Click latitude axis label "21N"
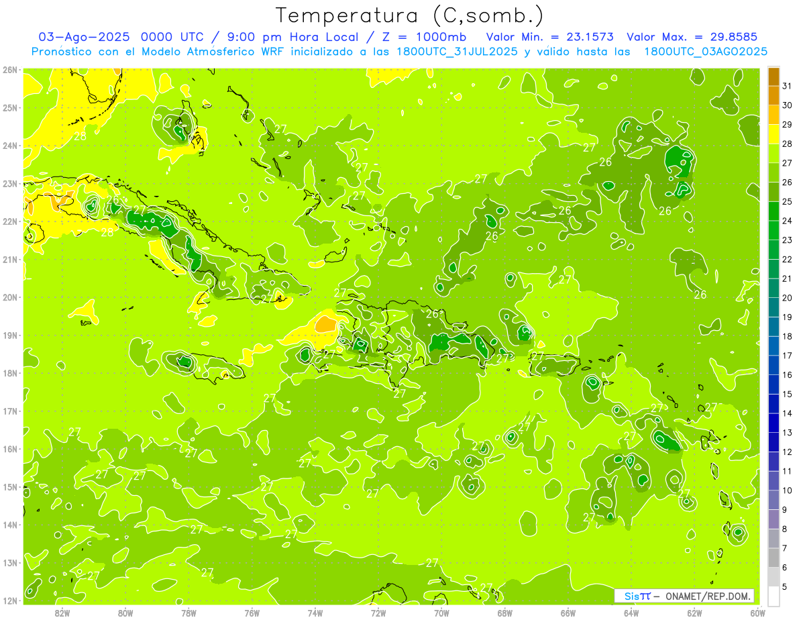Screen dimensions: 805x622 click(x=10, y=259)
